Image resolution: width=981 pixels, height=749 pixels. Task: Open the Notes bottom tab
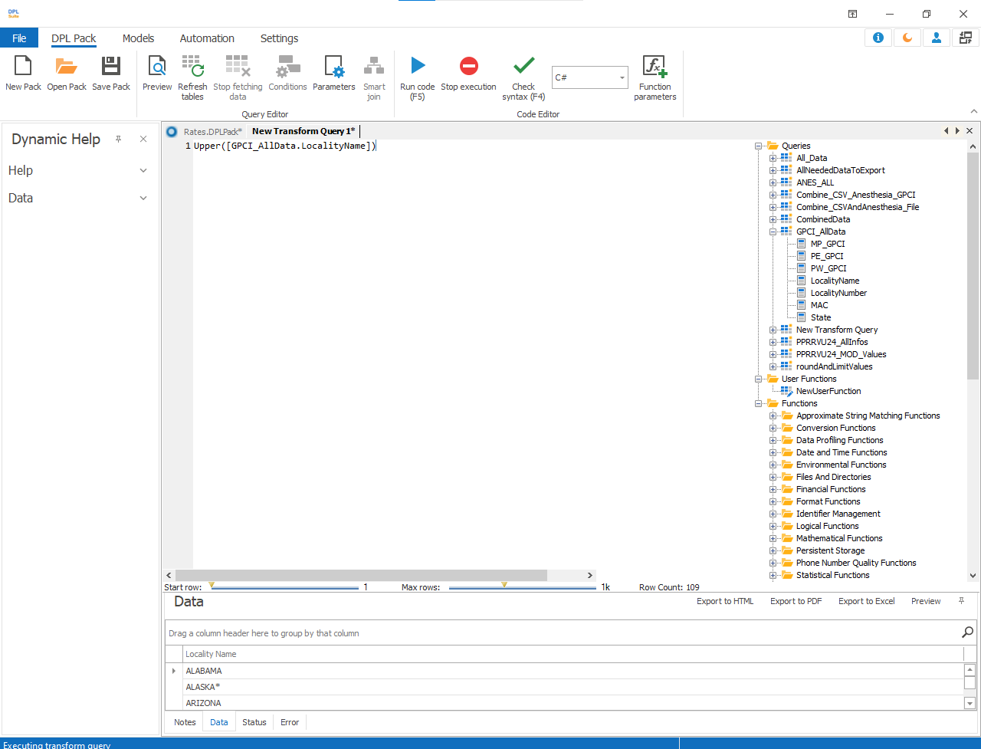(185, 722)
